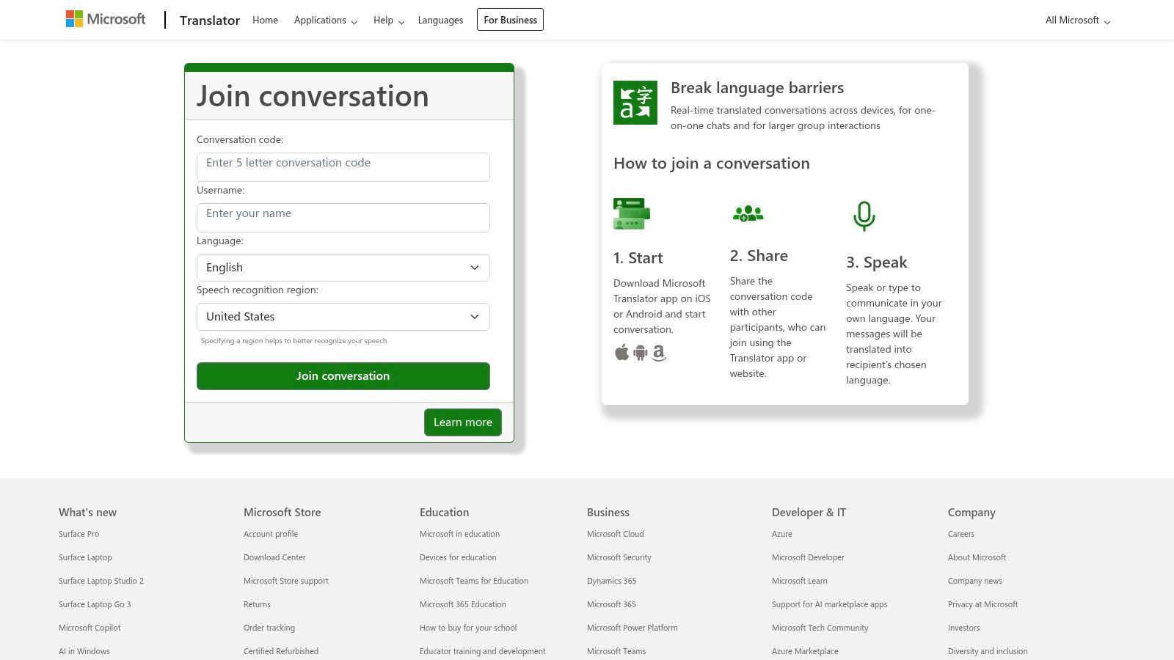Open Microsoft Tech Community link
1174x660 pixels.
820,628
